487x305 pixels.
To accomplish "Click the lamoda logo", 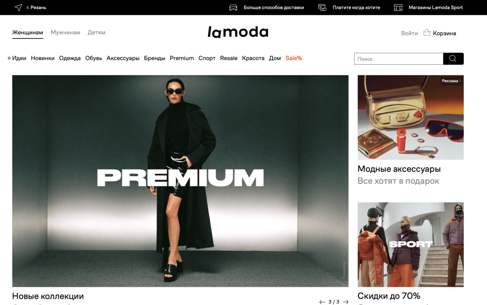I will tap(238, 32).
